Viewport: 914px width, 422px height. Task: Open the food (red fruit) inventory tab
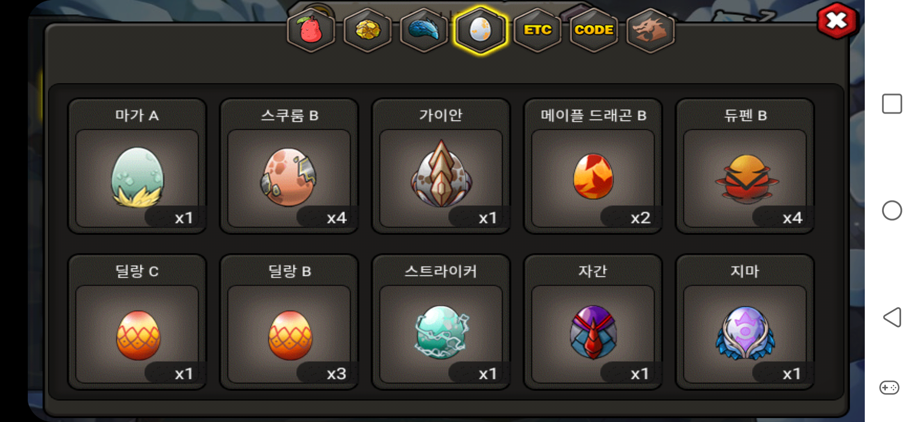(x=311, y=30)
